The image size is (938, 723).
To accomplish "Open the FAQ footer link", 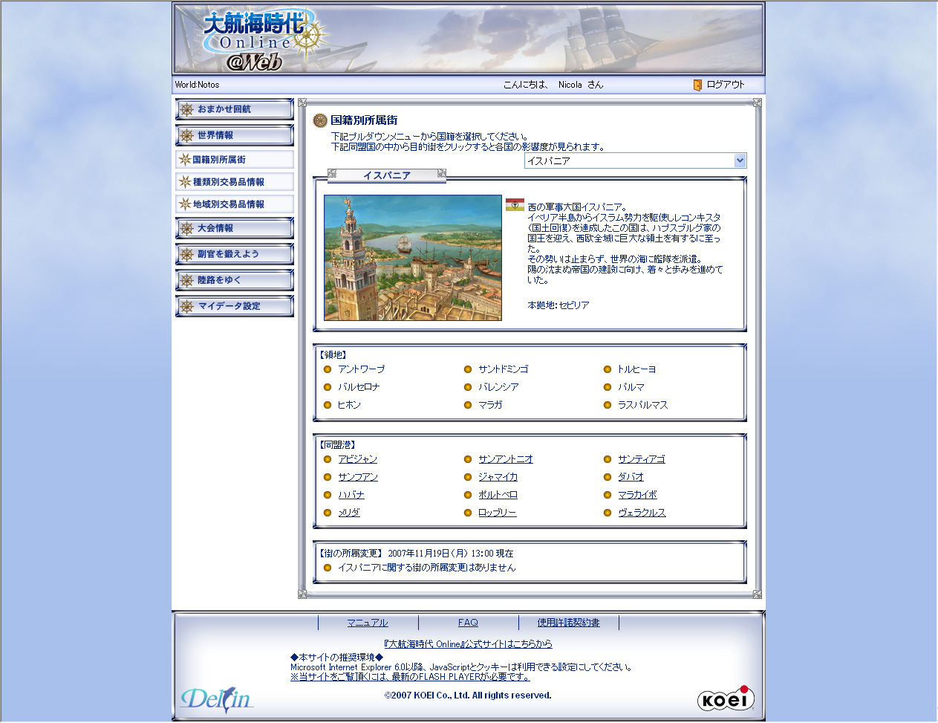I will (x=468, y=623).
